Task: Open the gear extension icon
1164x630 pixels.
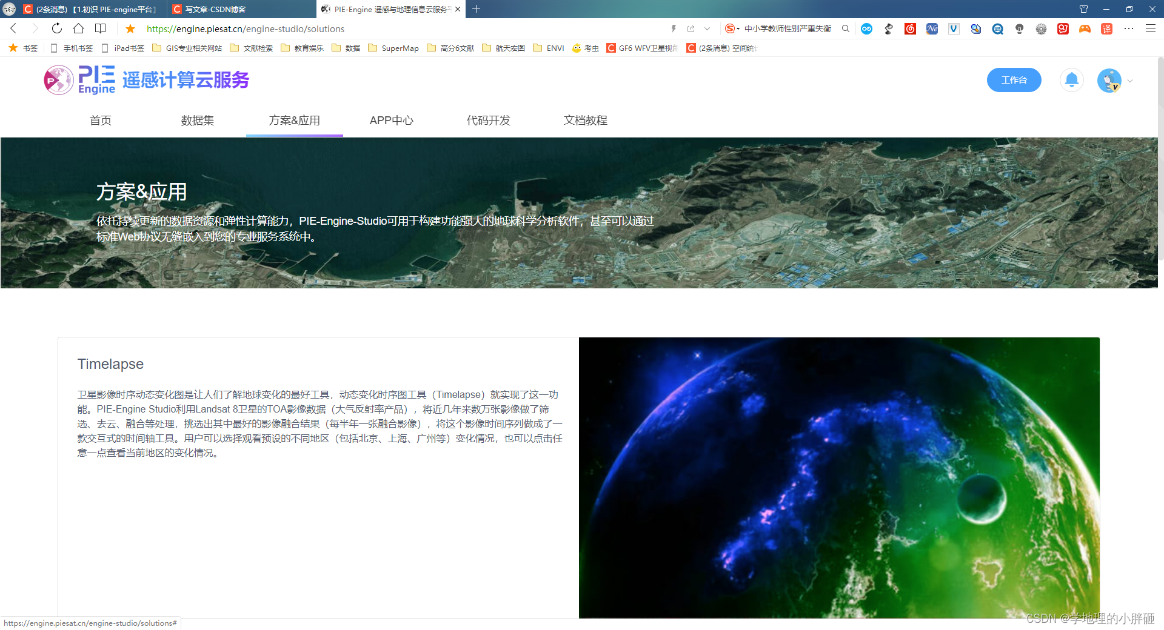Action: point(1041,28)
